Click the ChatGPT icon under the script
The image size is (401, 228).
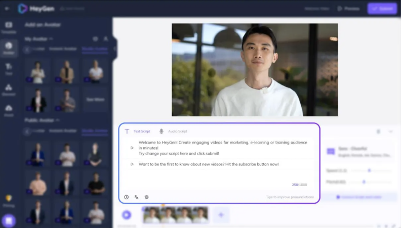[146, 197]
